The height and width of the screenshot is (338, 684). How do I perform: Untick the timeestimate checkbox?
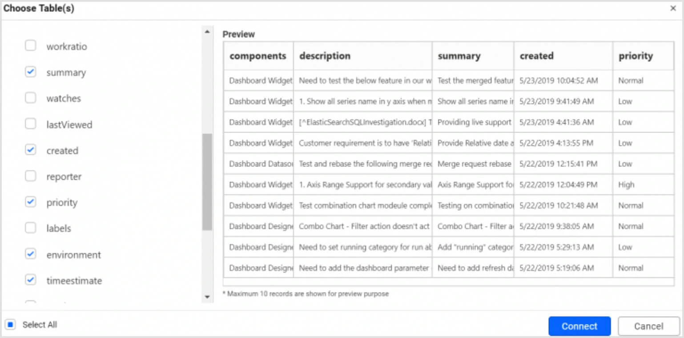point(30,280)
